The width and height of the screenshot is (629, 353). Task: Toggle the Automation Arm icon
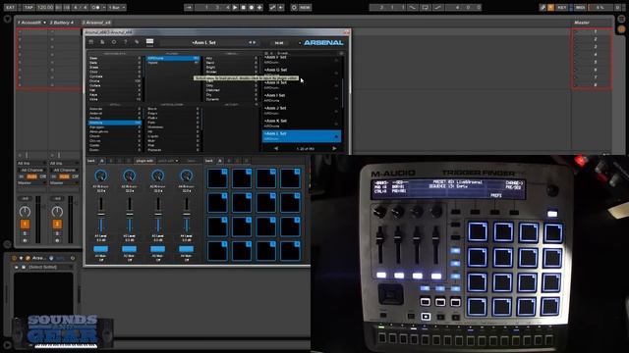(x=272, y=7)
